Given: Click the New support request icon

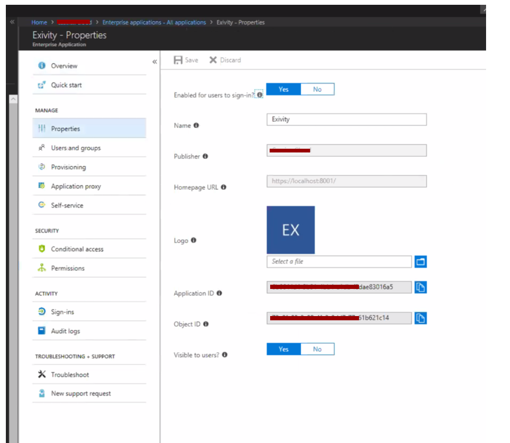Looking at the screenshot, I should (x=42, y=393).
